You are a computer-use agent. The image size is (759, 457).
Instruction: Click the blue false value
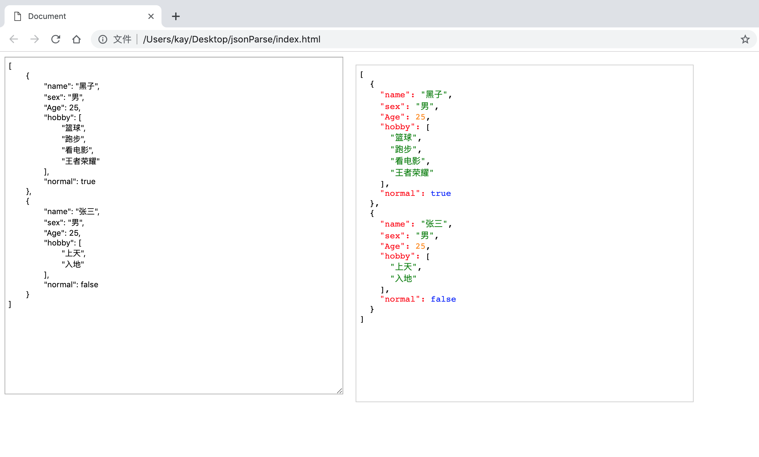point(443,299)
